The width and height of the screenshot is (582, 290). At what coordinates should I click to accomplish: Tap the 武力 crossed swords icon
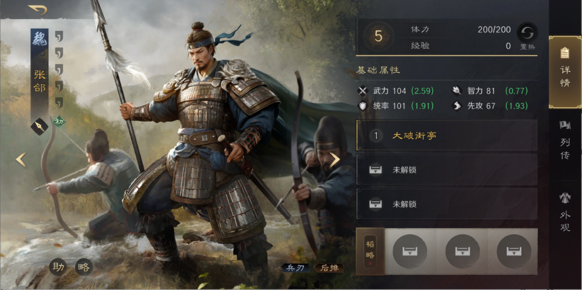[362, 91]
